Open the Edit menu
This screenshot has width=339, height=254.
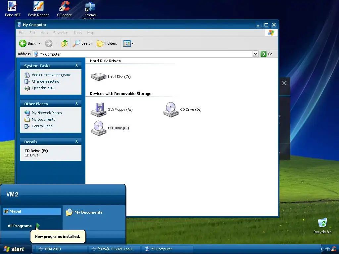pyautogui.click(x=32, y=33)
